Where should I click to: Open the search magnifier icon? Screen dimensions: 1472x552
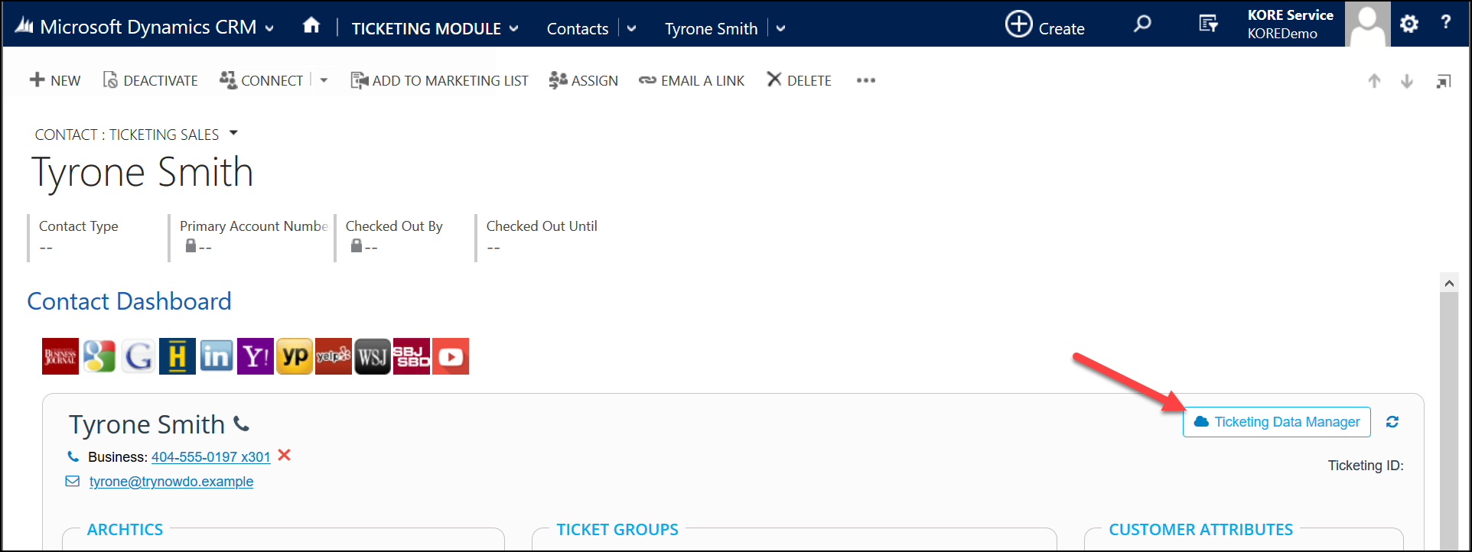coord(1142,24)
